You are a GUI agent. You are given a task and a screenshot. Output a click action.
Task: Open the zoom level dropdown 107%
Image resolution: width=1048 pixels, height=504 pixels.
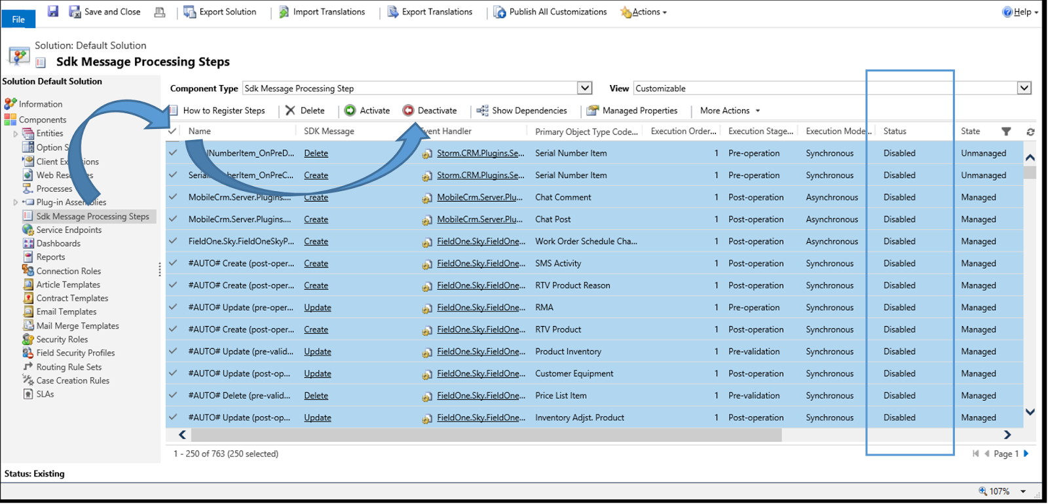[x=1023, y=491]
